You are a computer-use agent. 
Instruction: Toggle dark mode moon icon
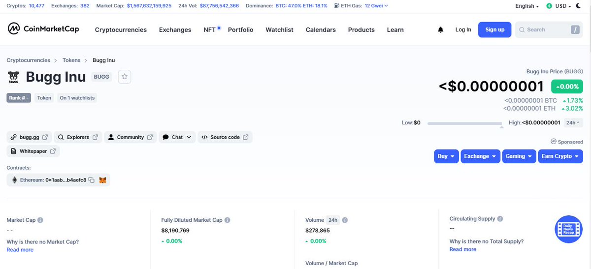[x=578, y=6]
